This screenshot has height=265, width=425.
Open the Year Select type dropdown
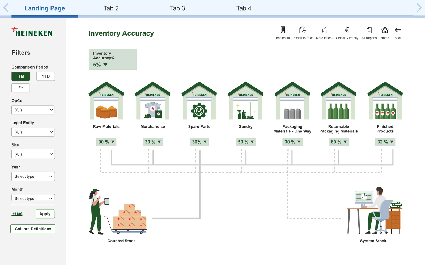(33, 176)
